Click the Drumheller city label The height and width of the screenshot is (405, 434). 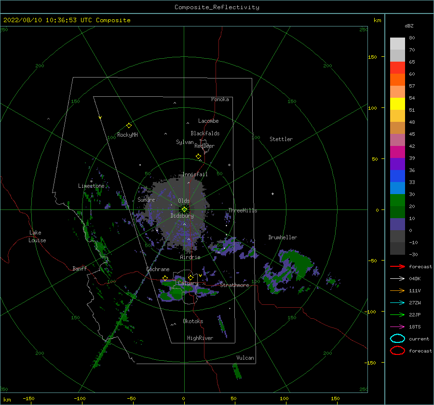[x=283, y=237]
